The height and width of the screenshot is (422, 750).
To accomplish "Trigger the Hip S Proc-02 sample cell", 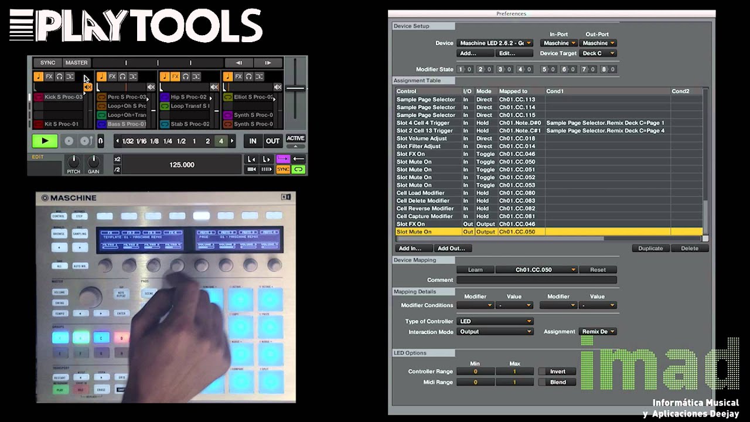I will (x=185, y=97).
